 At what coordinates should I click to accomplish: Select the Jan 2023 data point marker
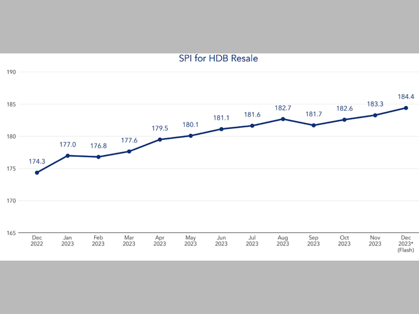tap(68, 156)
